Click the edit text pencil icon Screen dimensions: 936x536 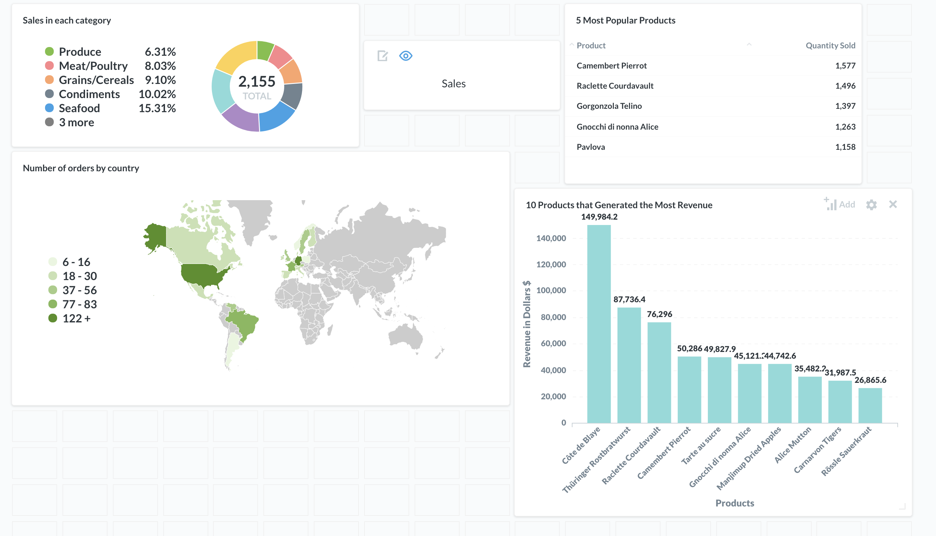tap(383, 56)
